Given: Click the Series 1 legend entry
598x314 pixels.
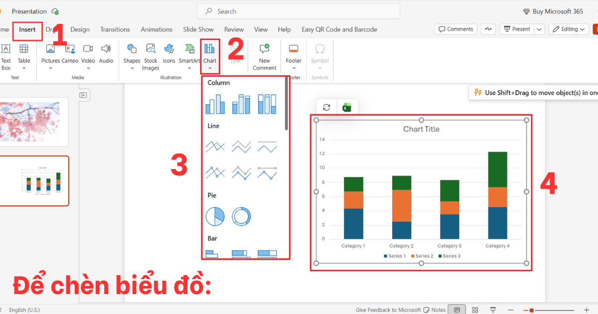Looking at the screenshot, I should [395, 256].
